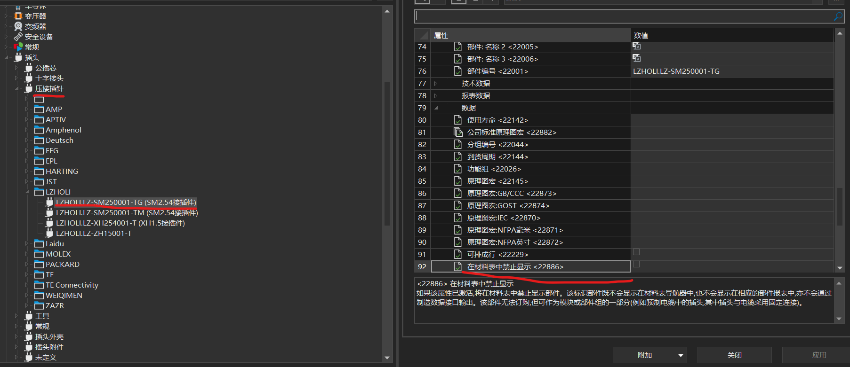The image size is (850, 367).
Task: Click the tree panel scroll-up arrow
Action: pos(387,11)
